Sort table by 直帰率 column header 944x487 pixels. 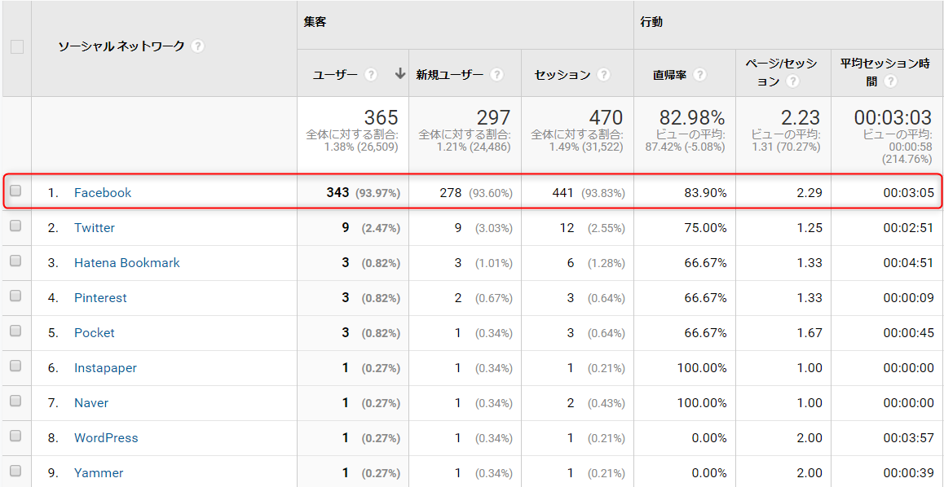(669, 74)
